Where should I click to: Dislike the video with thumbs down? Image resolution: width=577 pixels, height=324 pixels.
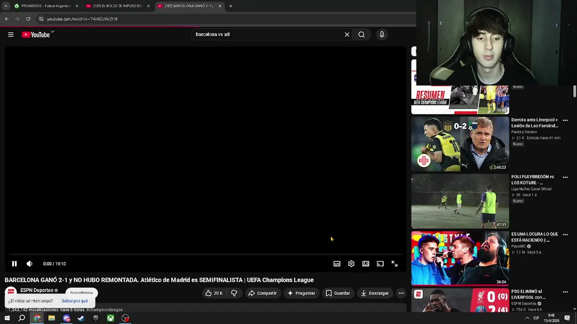click(234, 293)
